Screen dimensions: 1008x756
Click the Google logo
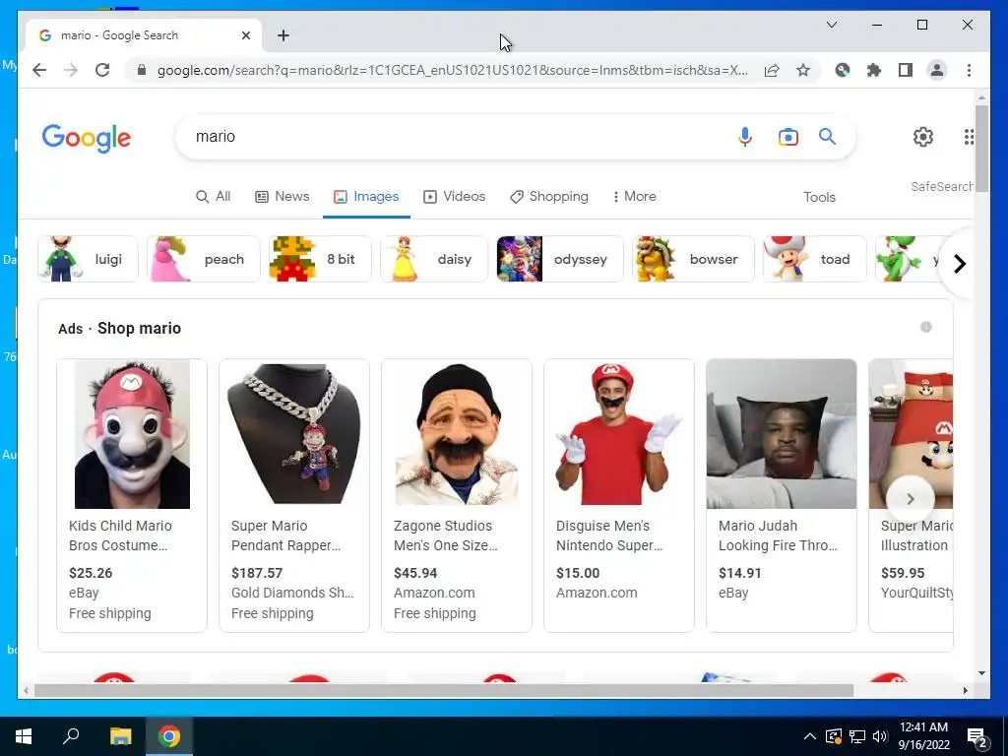tap(87, 138)
